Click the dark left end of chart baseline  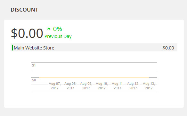(x=35, y=77)
